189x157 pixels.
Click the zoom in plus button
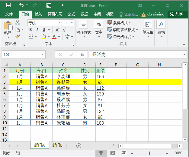pos(167,153)
